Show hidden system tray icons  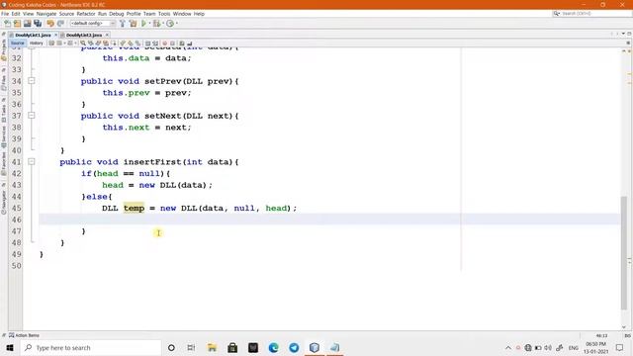(508, 348)
